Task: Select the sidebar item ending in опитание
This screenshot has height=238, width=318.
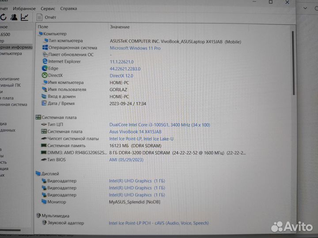Action: click(10, 79)
